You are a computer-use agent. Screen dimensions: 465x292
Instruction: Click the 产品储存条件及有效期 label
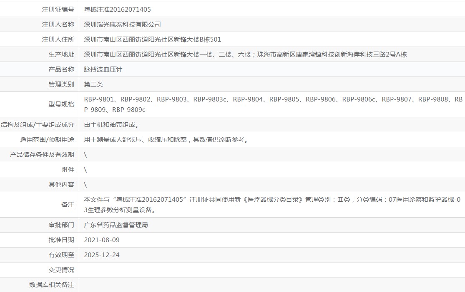coord(42,155)
